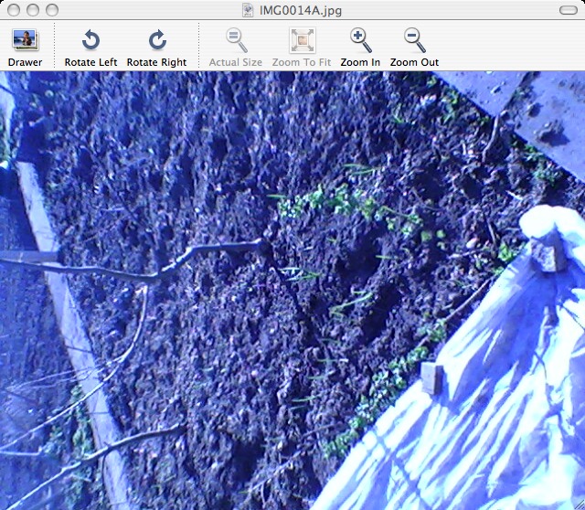Click the "Rotate Right" text label
Screen dimensions: 585x510
click(x=156, y=62)
